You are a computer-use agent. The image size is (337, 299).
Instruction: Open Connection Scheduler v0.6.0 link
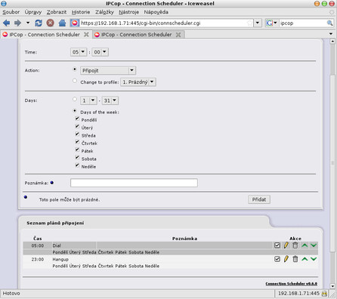pos(291,284)
